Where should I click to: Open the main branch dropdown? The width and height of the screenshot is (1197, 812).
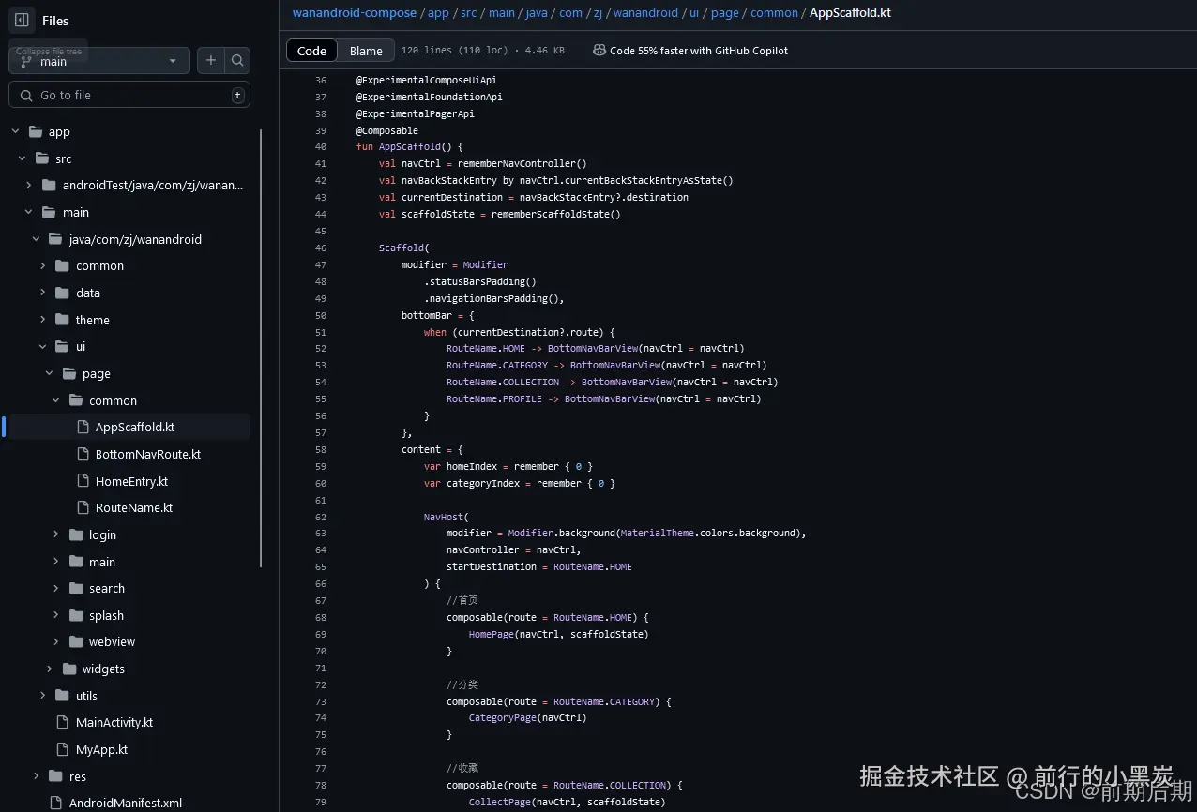(99, 61)
